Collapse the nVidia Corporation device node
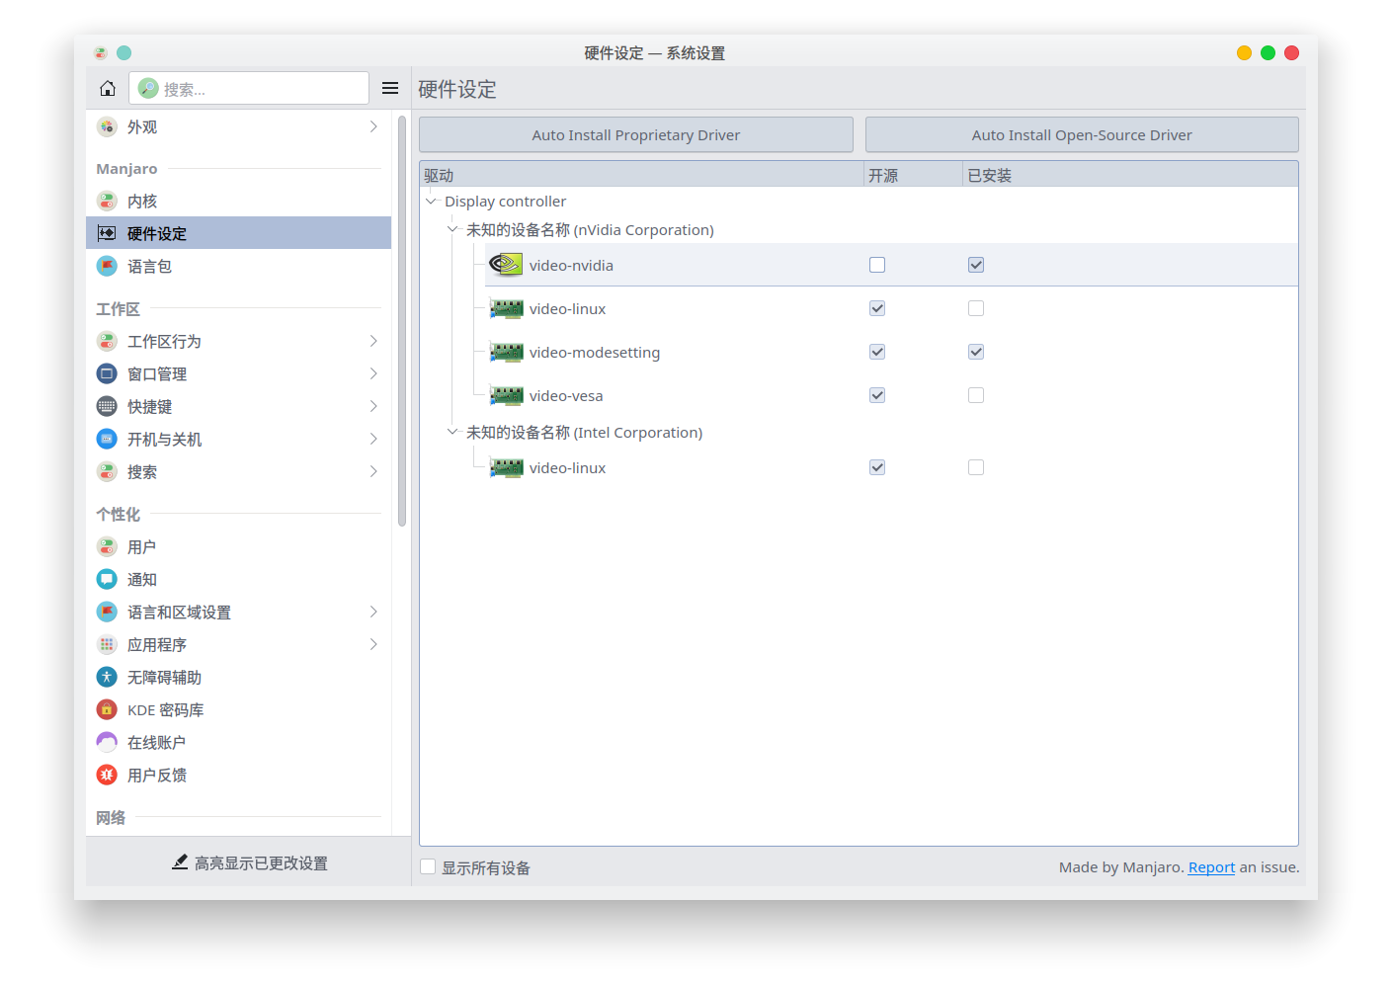 pos(452,230)
